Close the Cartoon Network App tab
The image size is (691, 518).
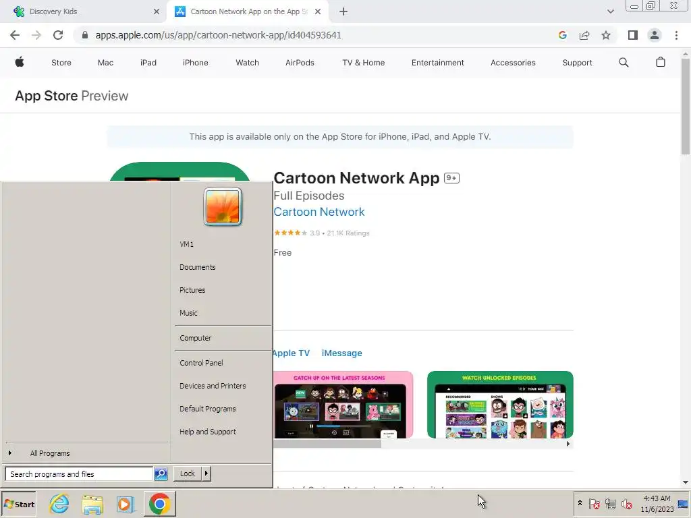(x=318, y=11)
